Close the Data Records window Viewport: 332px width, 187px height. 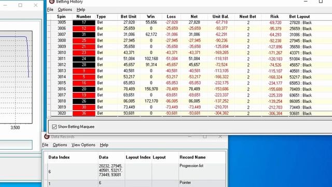pyautogui.click(x=220, y=137)
